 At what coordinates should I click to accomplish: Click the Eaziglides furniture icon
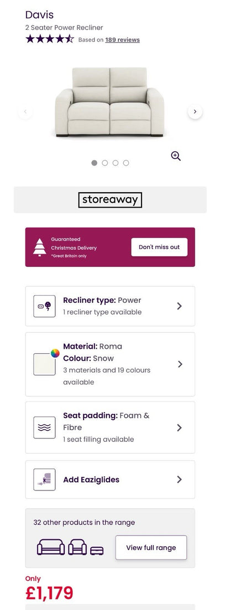click(44, 480)
